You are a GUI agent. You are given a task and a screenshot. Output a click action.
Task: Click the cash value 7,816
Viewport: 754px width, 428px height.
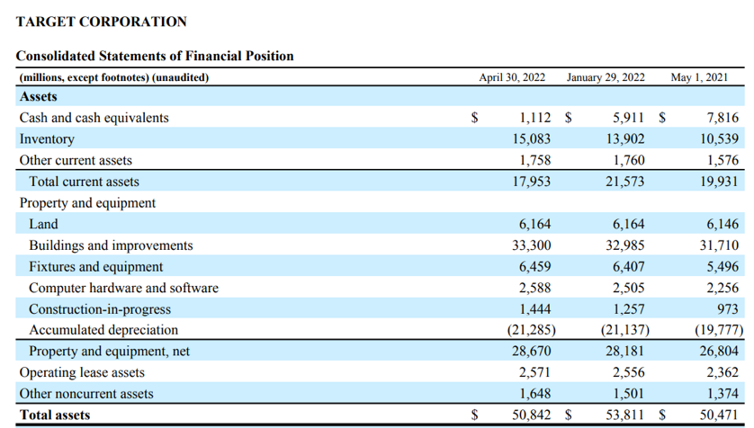pyautogui.click(x=723, y=118)
